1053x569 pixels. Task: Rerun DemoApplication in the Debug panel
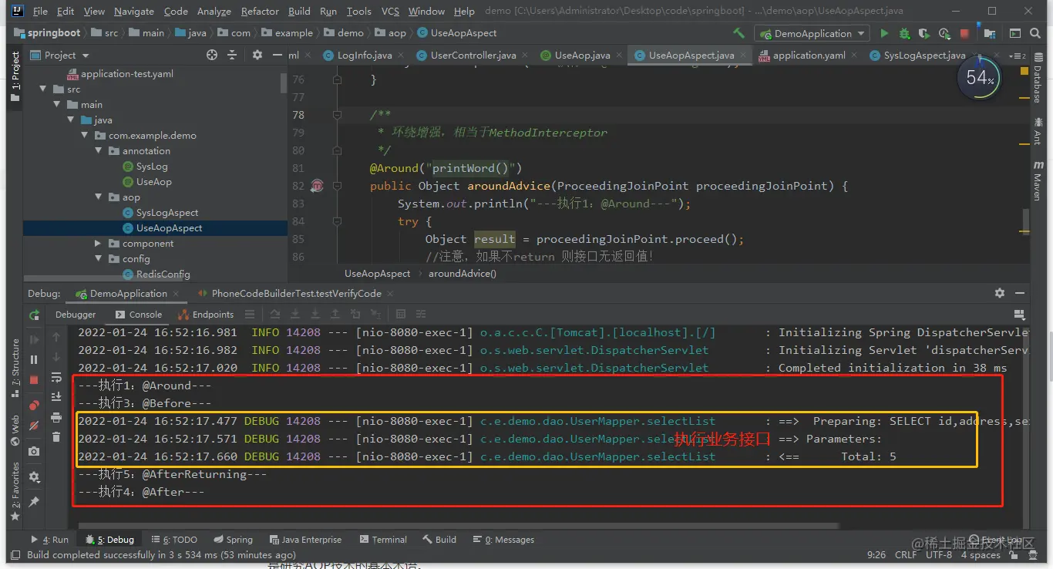(34, 315)
